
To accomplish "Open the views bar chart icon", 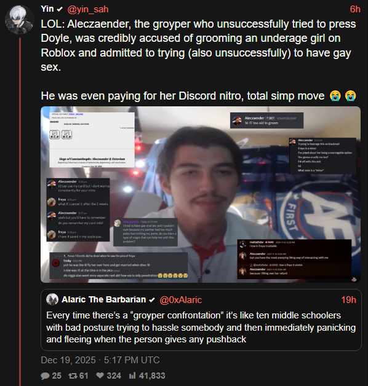I will (x=132, y=376).
